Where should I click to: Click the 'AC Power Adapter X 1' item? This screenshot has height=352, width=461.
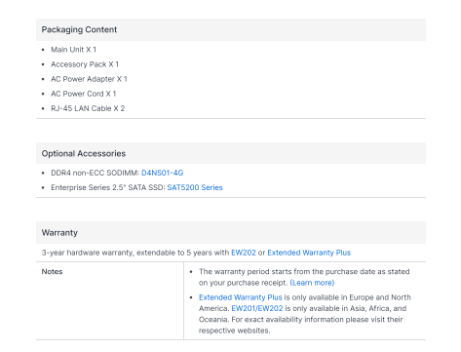[x=89, y=79]
